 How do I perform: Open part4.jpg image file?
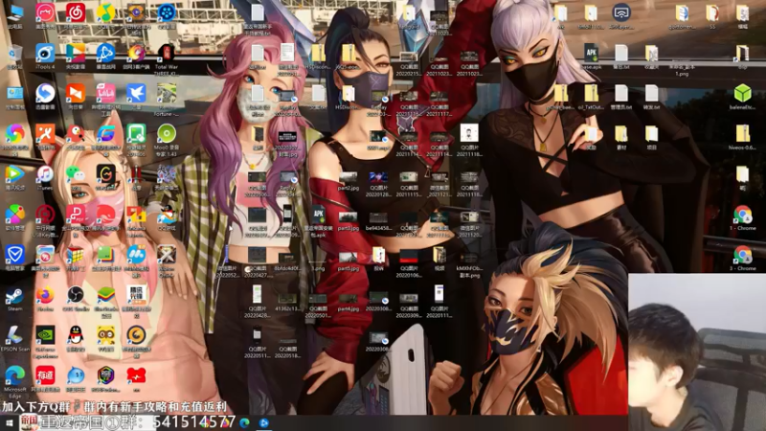pyautogui.click(x=348, y=301)
